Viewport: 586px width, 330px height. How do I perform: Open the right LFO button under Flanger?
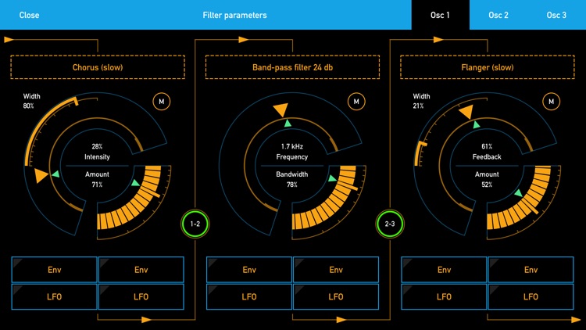(531, 296)
